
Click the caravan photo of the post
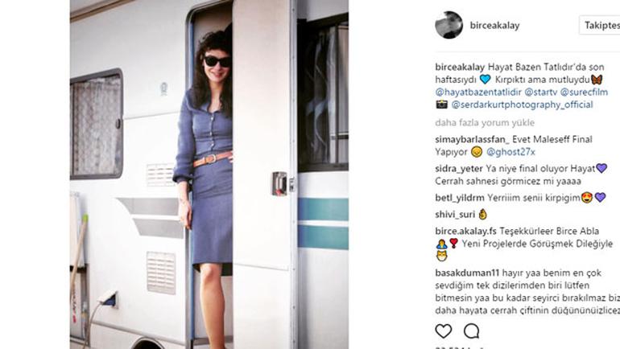(x=209, y=174)
